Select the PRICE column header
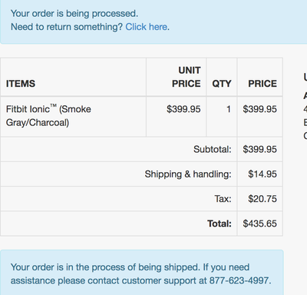Screen dimensions: 307x295 click(x=262, y=84)
